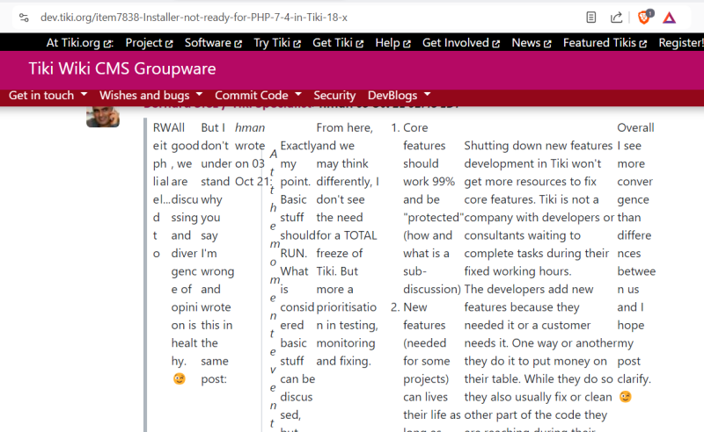Click the text 'From here,'
Screen dimensions: 704x432
click(x=344, y=127)
